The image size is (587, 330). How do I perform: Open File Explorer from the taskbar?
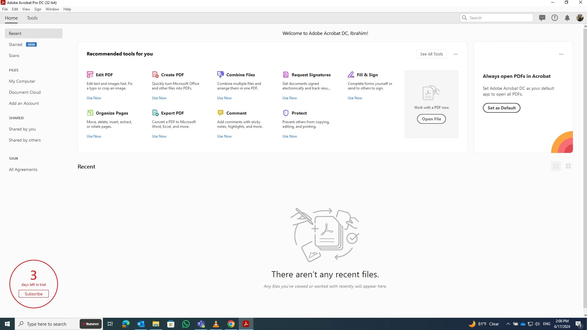(x=156, y=324)
